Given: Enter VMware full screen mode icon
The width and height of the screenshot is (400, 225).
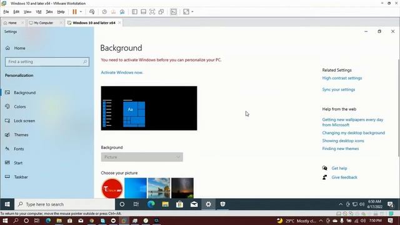Looking at the screenshot, I should point(152,12).
